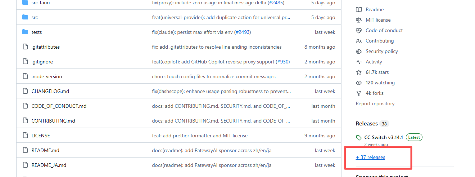Click the forks icon beside 4k forks
Viewport: 475px width, 177px height.
click(x=358, y=93)
